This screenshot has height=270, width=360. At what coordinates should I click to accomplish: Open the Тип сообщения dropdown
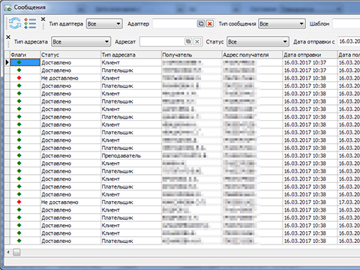(x=282, y=24)
